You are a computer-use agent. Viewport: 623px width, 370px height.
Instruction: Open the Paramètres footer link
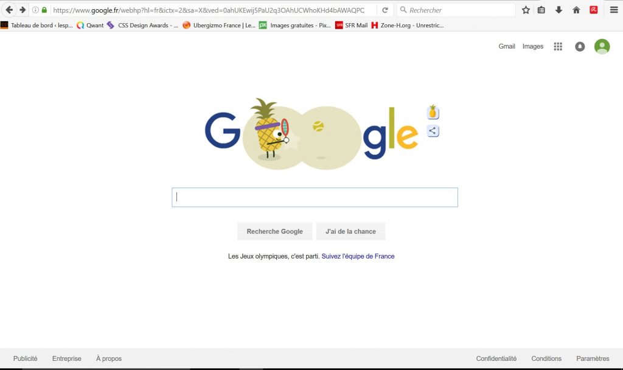[593, 358]
